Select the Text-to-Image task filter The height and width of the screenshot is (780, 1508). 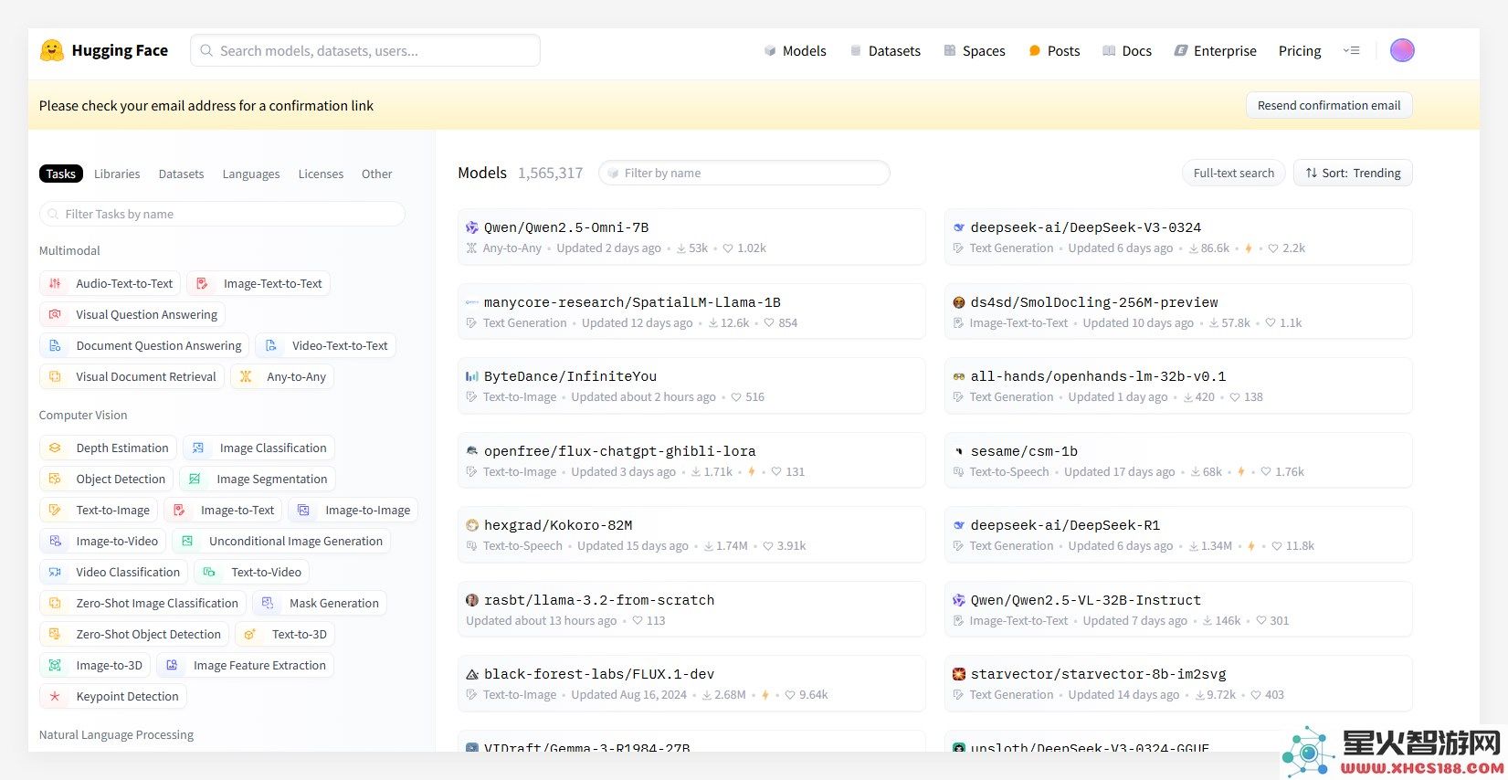[x=99, y=510]
